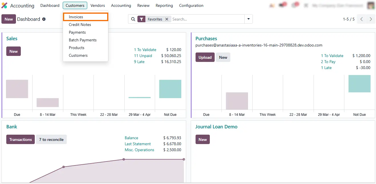This screenshot has height=184, width=376.
Task: Expand the Vendors menu
Action: (98, 5)
